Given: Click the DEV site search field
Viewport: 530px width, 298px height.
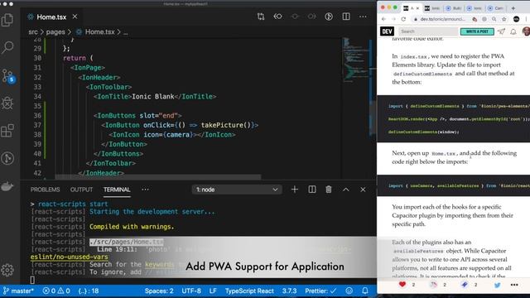Looking at the screenshot, I should tap(428, 31).
